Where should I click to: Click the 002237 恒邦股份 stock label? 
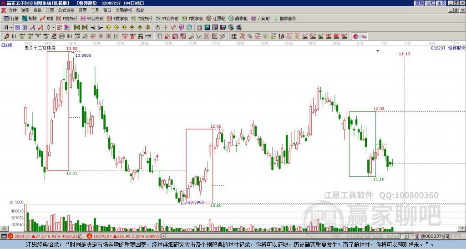pos(448,48)
